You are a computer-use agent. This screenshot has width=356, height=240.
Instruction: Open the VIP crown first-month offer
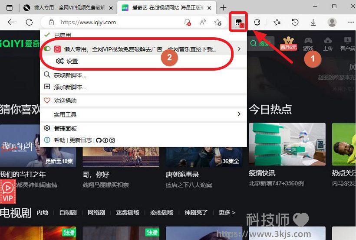point(288,43)
